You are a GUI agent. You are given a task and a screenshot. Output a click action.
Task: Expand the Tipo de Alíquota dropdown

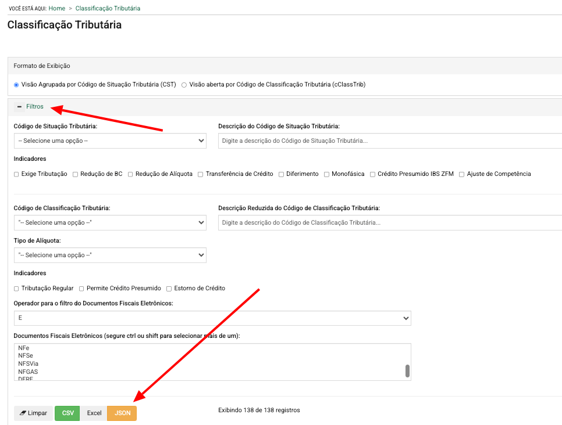tap(110, 255)
